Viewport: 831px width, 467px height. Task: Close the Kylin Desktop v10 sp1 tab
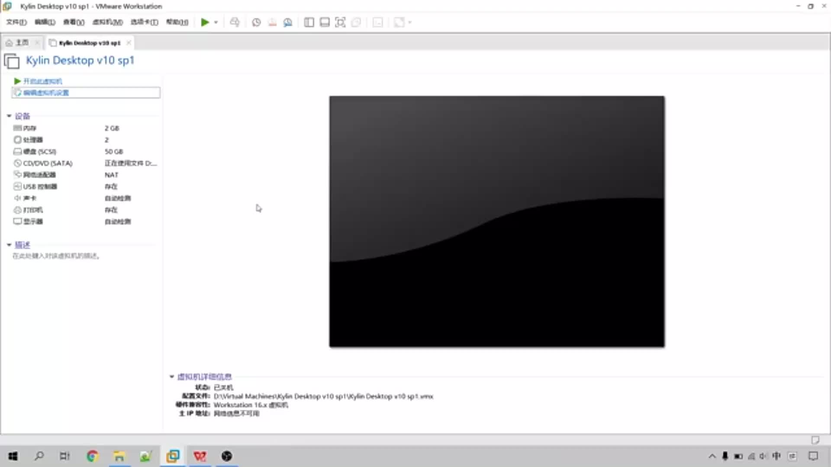tap(129, 42)
